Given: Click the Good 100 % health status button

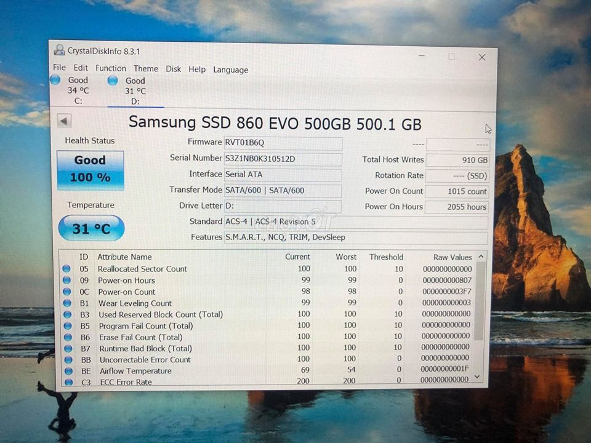Looking at the screenshot, I should coord(90,170).
